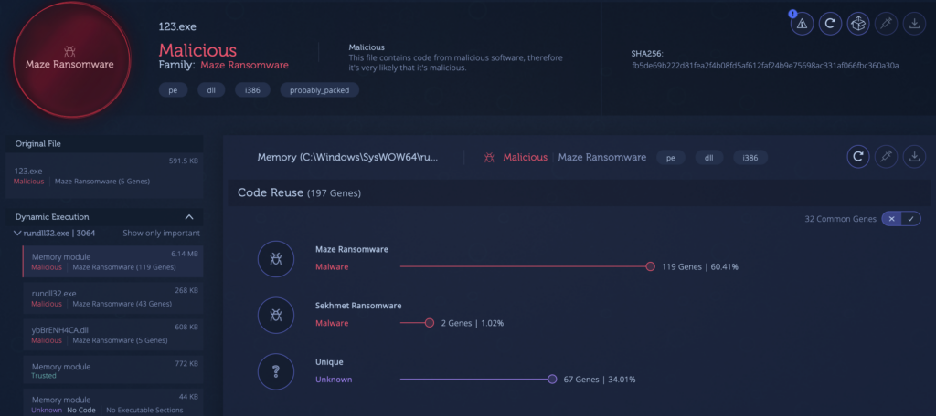
Task: Toggle Show only important filter
Action: click(161, 233)
